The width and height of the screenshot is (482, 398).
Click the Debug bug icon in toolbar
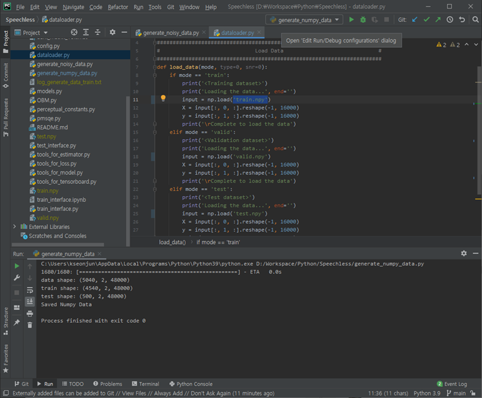pos(363,20)
